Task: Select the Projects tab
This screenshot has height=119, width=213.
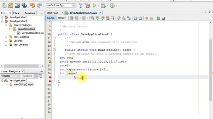Action: point(4,13)
